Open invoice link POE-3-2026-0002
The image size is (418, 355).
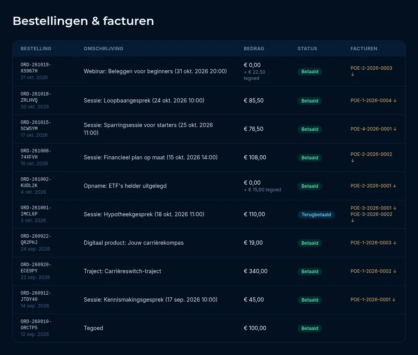point(371,214)
